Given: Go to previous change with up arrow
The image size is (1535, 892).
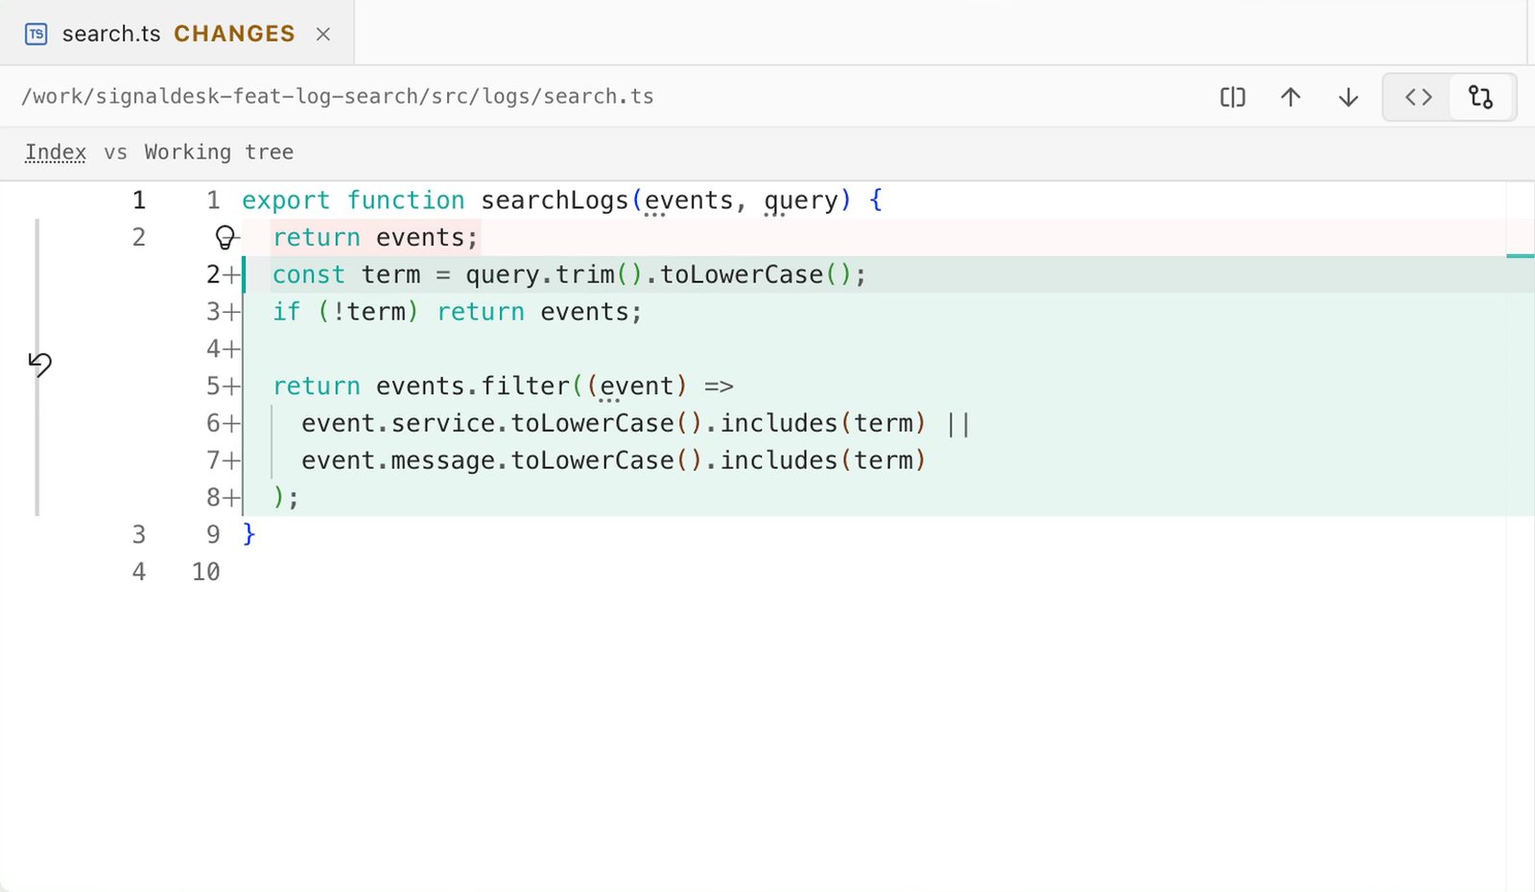Looking at the screenshot, I should 1290,97.
